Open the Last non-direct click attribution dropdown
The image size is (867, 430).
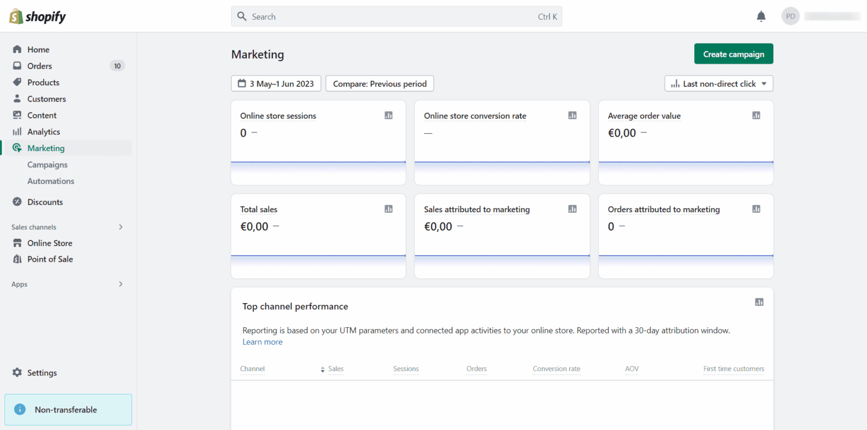coord(719,83)
